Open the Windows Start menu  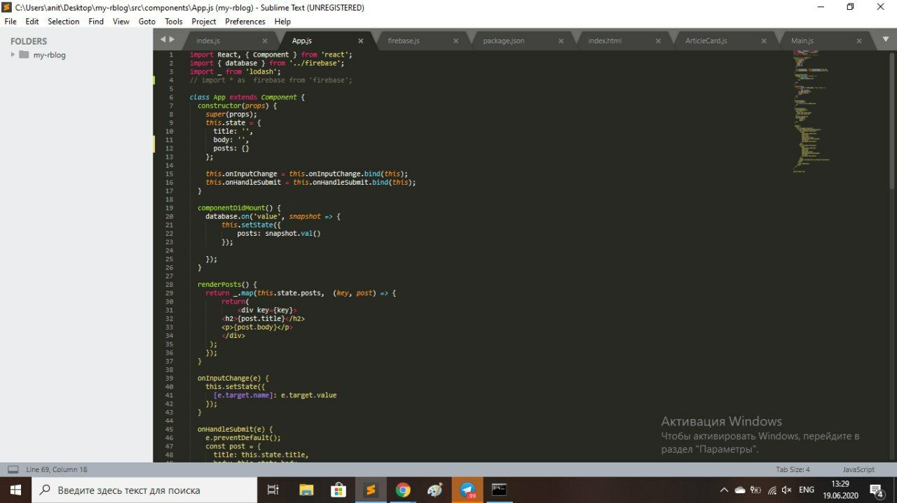[x=16, y=490]
